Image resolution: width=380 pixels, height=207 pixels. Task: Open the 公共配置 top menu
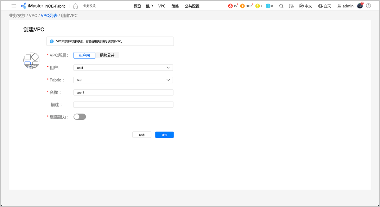pyautogui.click(x=192, y=6)
